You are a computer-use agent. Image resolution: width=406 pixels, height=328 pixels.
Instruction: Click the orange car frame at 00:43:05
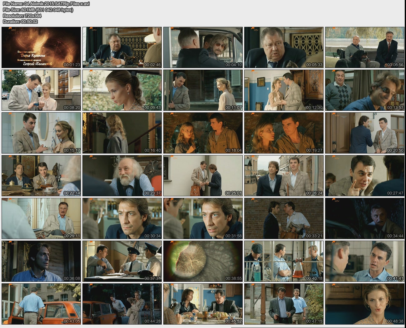pos(41,304)
